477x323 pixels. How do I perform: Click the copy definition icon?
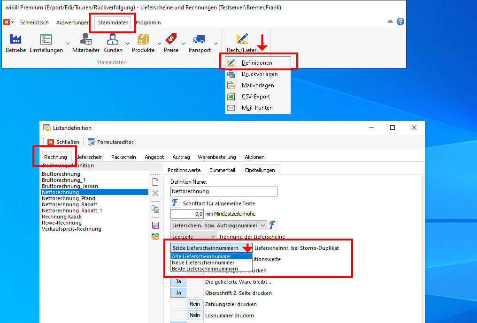click(x=155, y=209)
